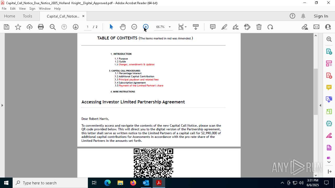Open the Help question mark icon
The image size is (335, 188).
[292, 16]
